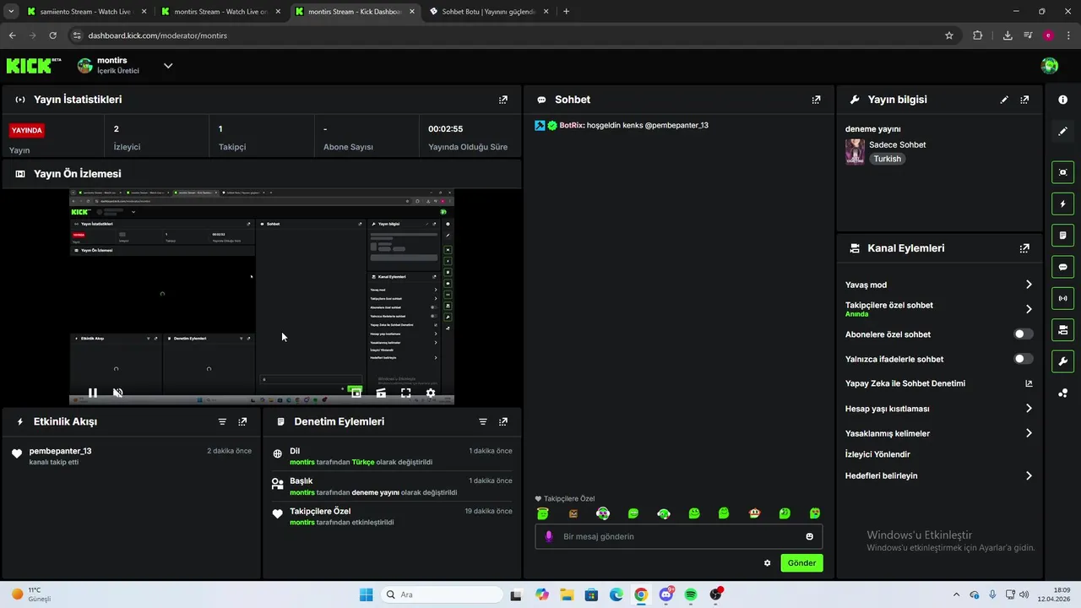The width and height of the screenshot is (1081, 608).
Task: Click the pencil icon in the right sidebar
Action: [1063, 132]
